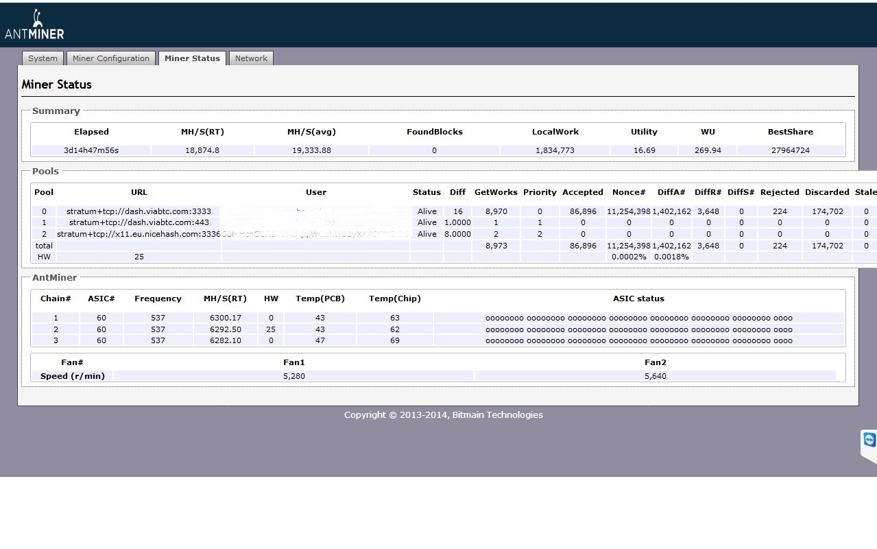Click the BestShare value 27964724
Viewport: 877px width, 549px height.
(x=791, y=150)
